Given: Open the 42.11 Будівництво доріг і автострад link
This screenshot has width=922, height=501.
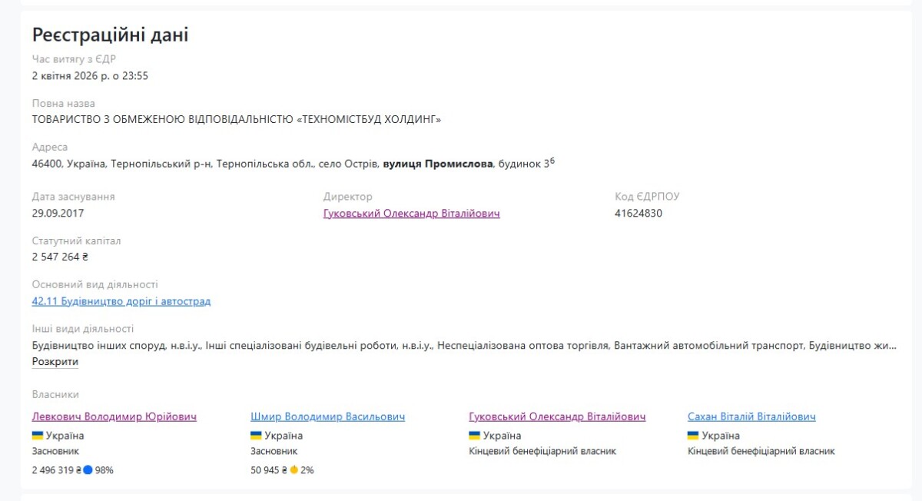Looking at the screenshot, I should [x=121, y=301].
